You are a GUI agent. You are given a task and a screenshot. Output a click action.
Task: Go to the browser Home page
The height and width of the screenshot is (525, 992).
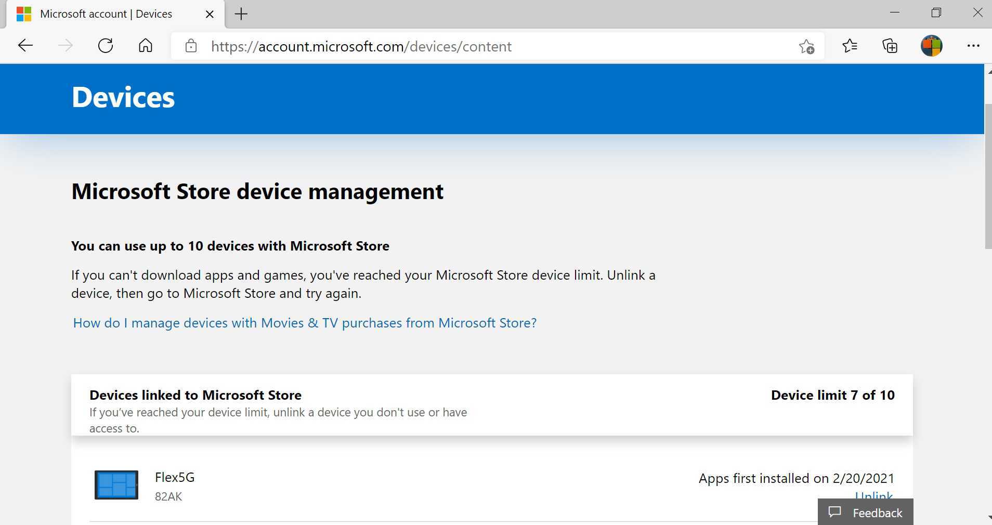pos(146,46)
